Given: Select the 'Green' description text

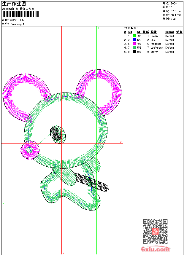Looking at the screenshot, I should 154,36.
